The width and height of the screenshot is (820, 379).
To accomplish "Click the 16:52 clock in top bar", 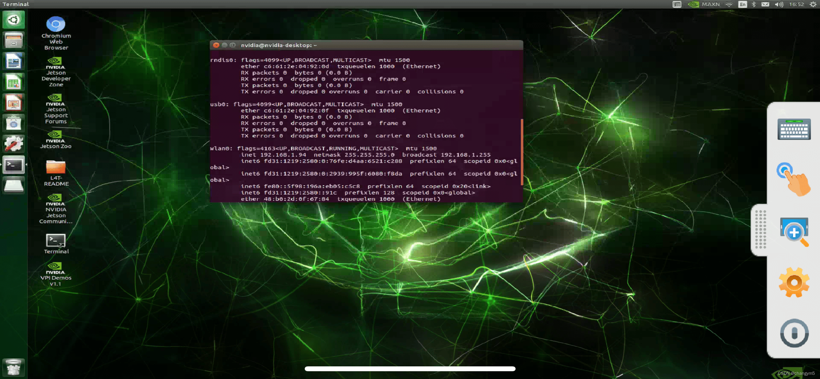I will coord(796,4).
